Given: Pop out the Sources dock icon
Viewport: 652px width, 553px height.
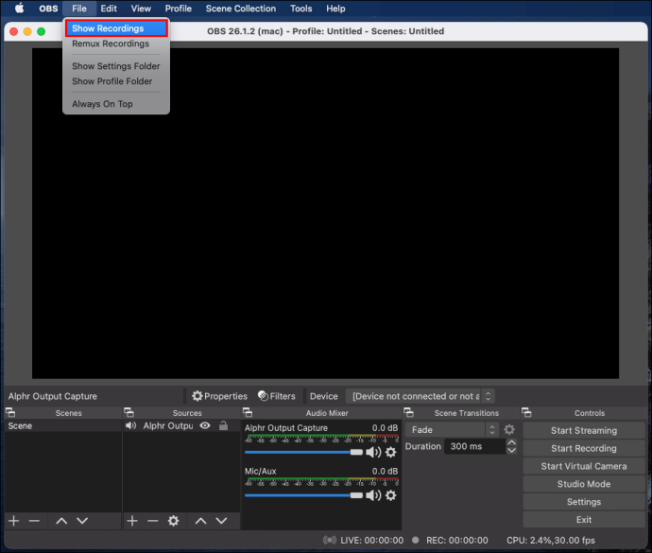Looking at the screenshot, I should coord(129,412).
